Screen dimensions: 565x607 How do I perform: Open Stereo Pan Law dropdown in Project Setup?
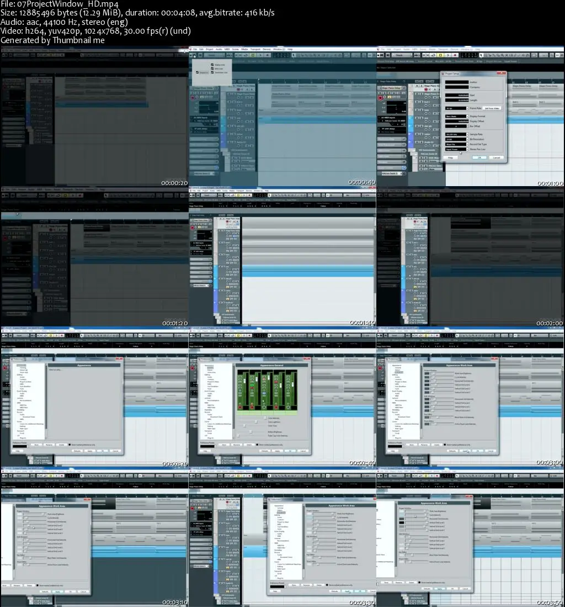457,149
